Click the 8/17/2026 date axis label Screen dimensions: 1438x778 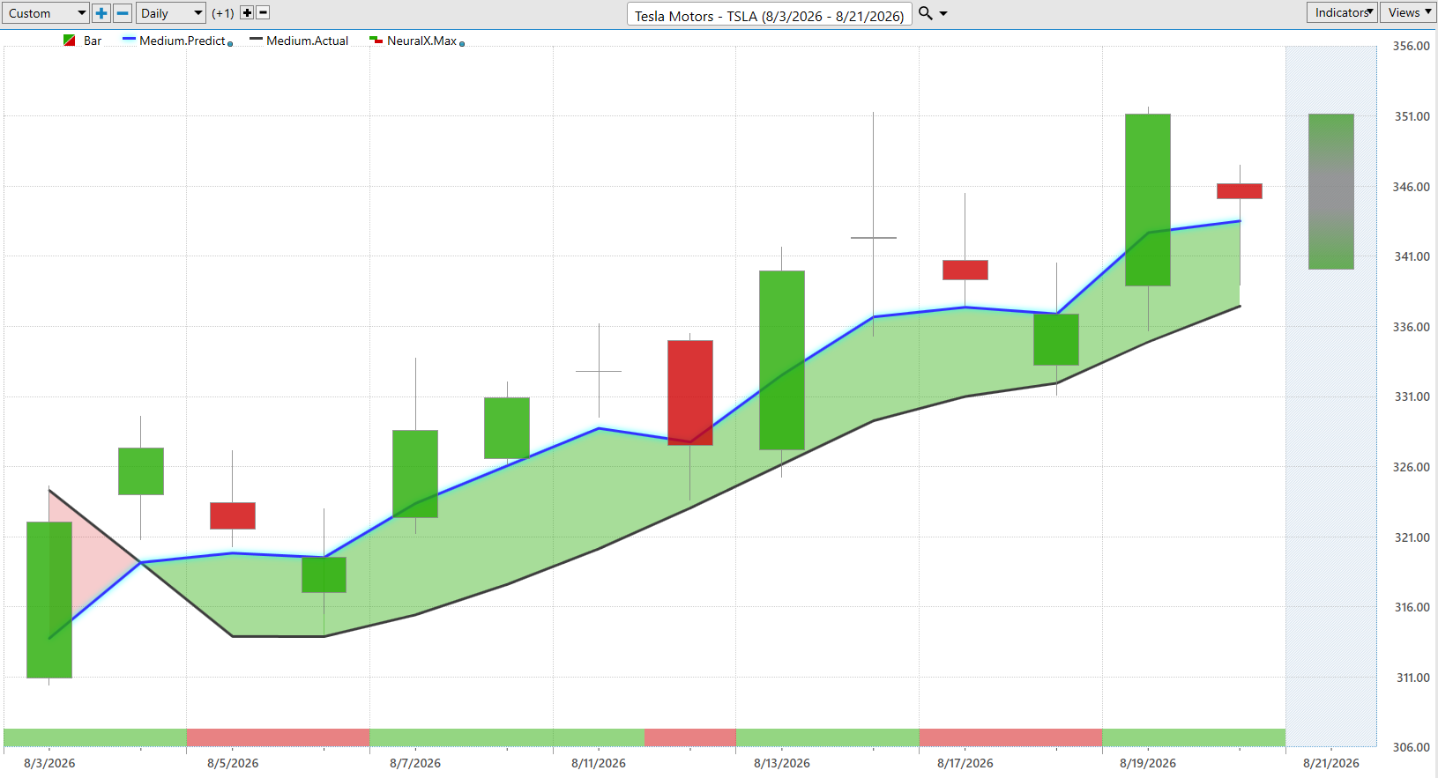coord(965,763)
